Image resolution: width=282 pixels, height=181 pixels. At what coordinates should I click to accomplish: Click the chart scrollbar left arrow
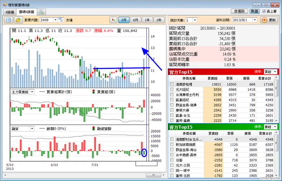point(5,175)
